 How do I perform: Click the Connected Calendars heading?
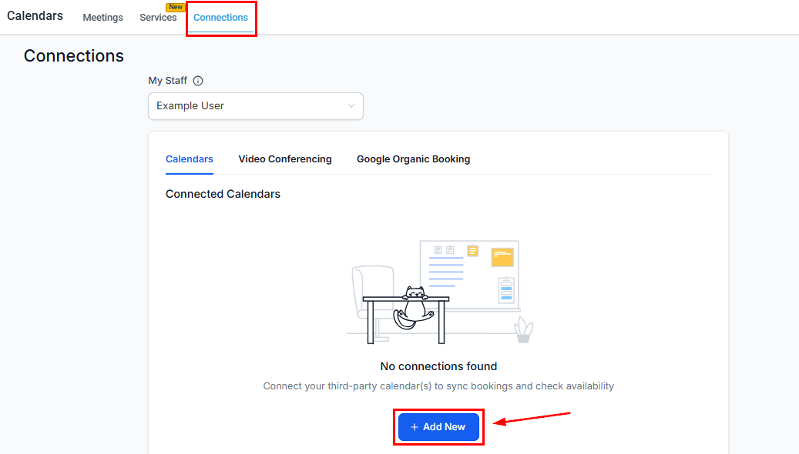tap(223, 193)
